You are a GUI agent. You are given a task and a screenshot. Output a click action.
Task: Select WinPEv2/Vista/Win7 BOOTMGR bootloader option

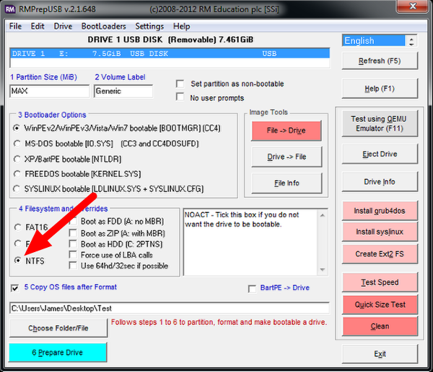(17, 129)
